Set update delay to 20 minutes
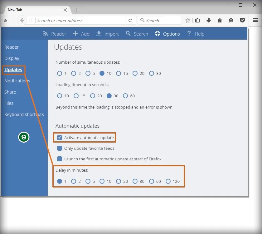This screenshot has width=262, height=234. (119, 181)
